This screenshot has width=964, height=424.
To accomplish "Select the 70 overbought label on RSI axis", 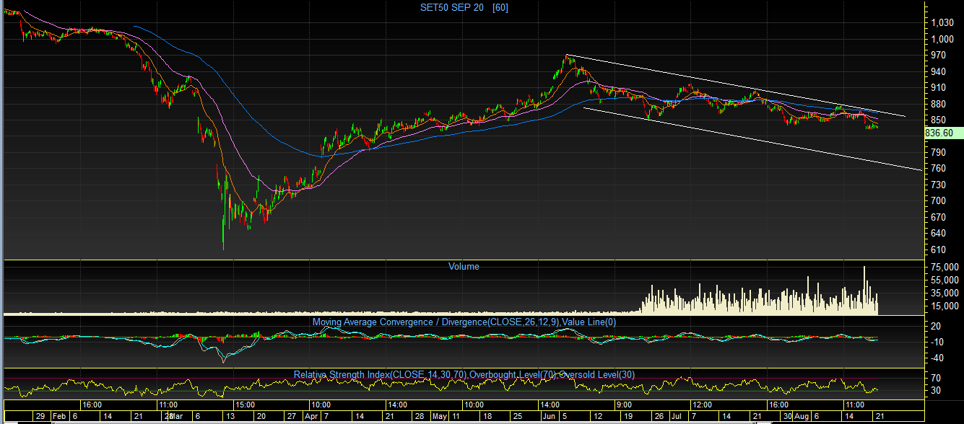I will pyautogui.click(x=936, y=378).
